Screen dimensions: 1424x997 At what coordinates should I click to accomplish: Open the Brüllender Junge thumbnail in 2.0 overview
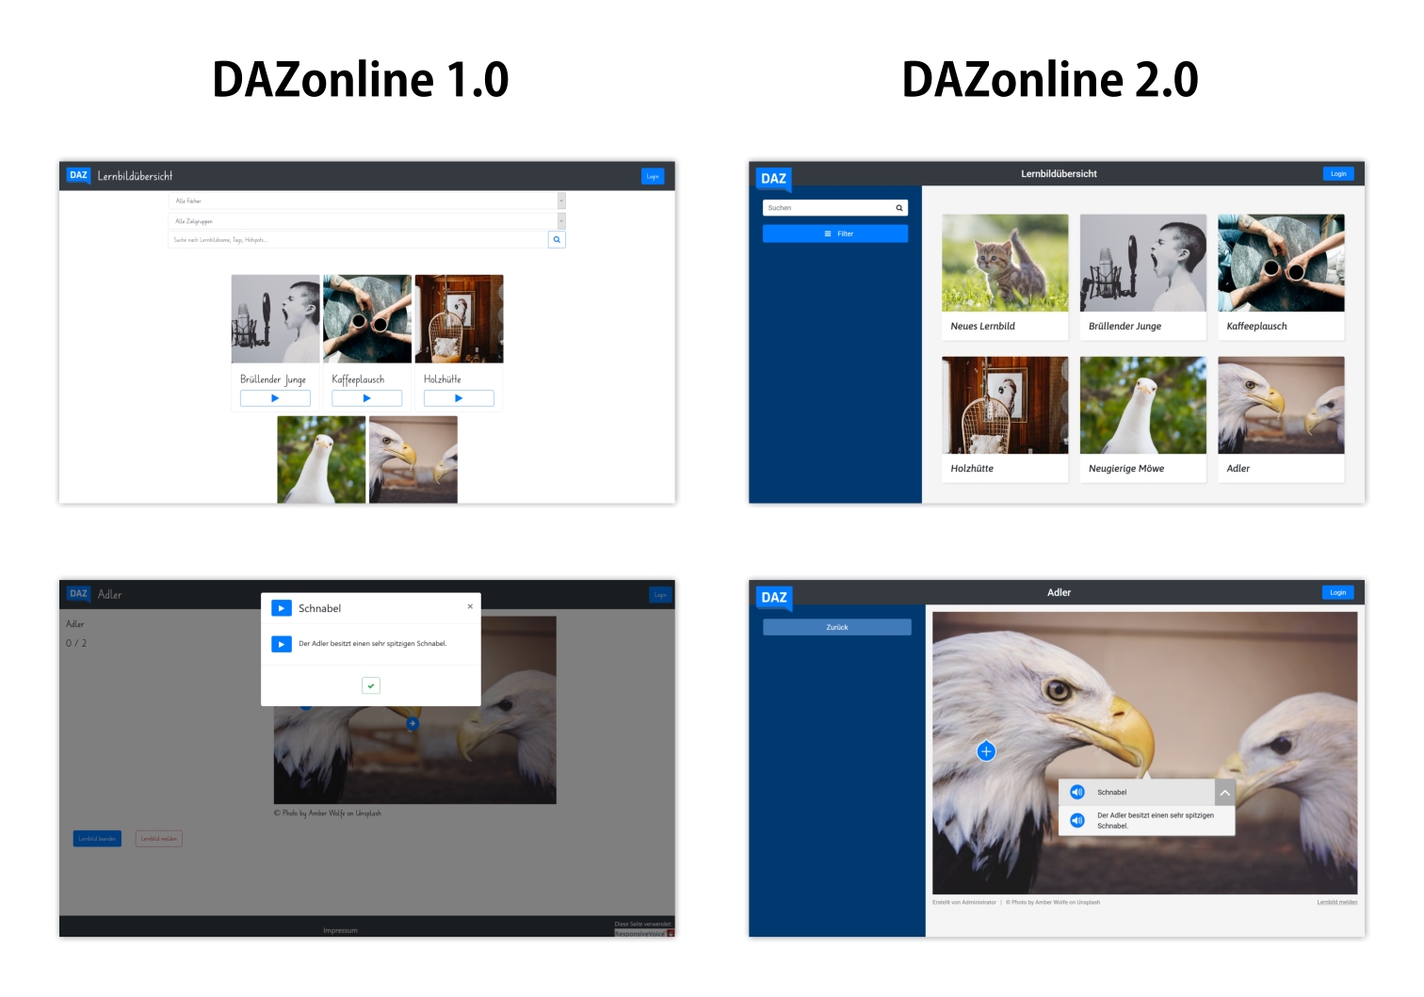[1143, 263]
